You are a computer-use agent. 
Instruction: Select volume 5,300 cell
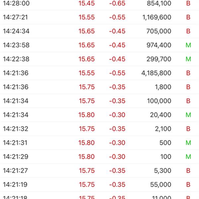[x=163, y=171]
